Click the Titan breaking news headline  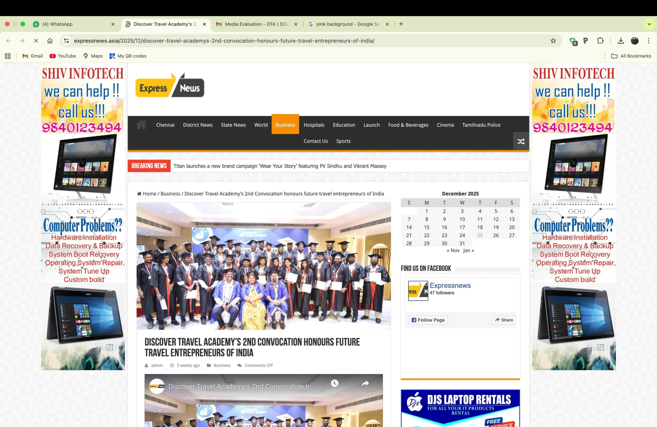click(280, 166)
